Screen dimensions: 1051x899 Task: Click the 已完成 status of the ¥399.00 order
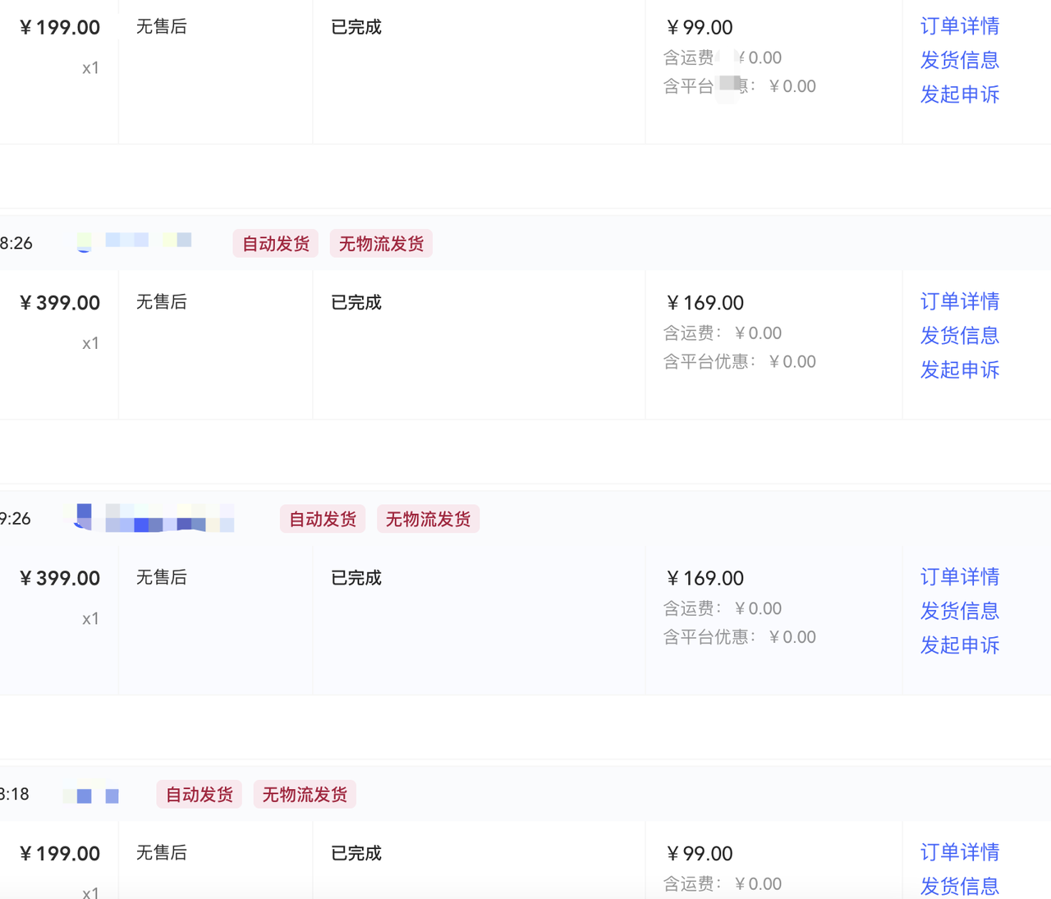point(355,302)
